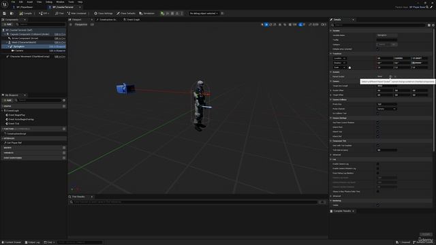The width and height of the screenshot is (436, 245).
Task: Toggle Enable Camera Rotation Lag checkbox
Action: 378,169
